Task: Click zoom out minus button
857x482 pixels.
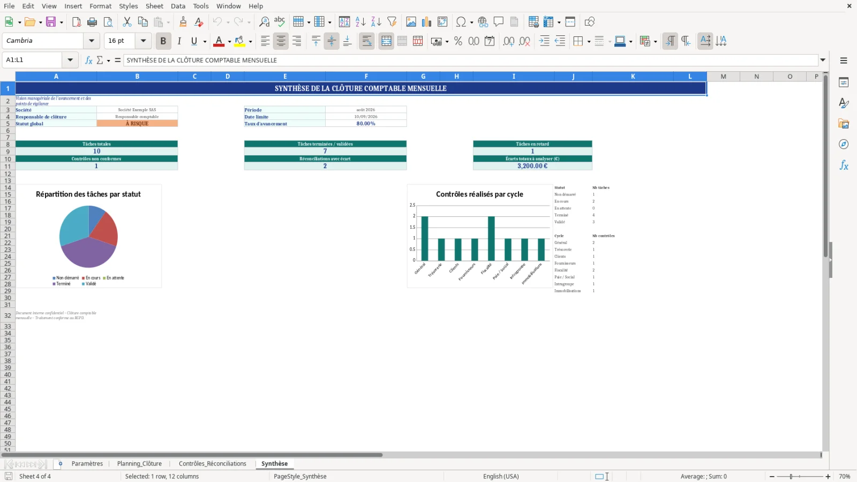Action: pyautogui.click(x=772, y=476)
